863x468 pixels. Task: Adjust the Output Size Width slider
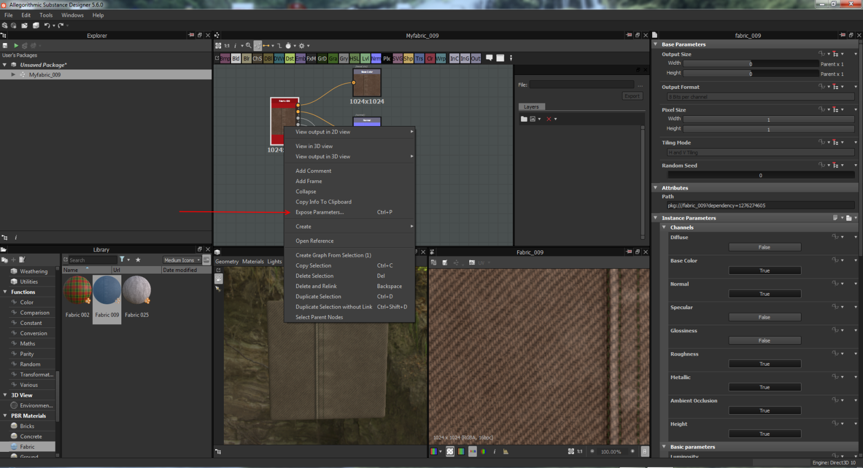[751, 64]
